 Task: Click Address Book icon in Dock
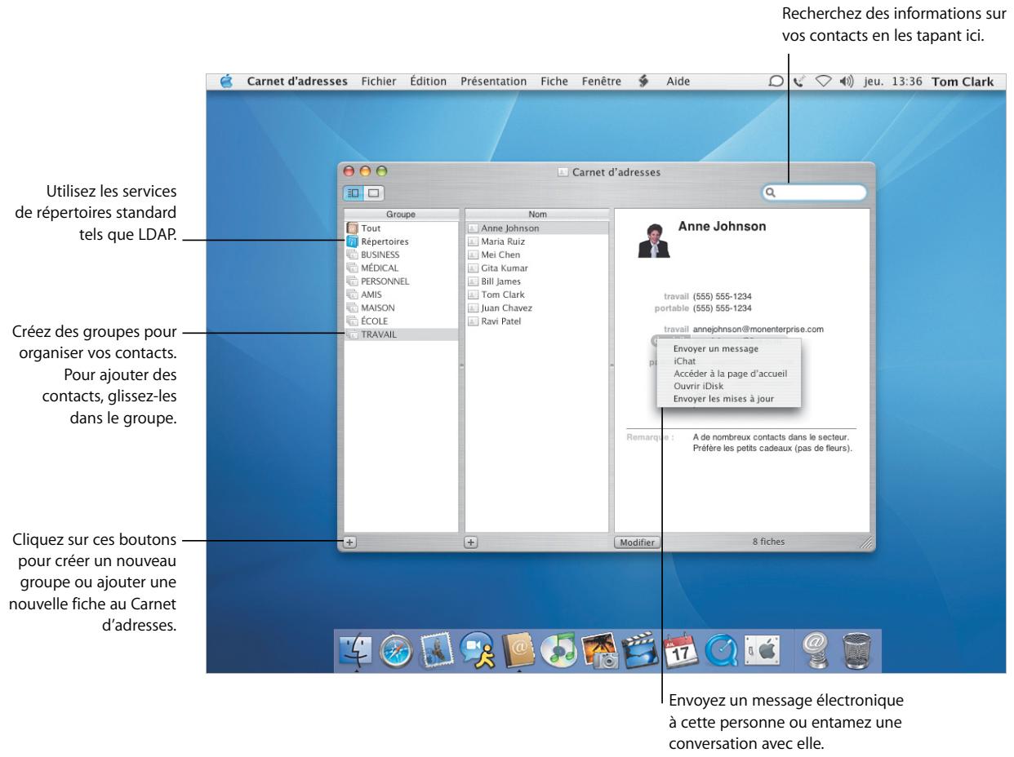[x=518, y=650]
